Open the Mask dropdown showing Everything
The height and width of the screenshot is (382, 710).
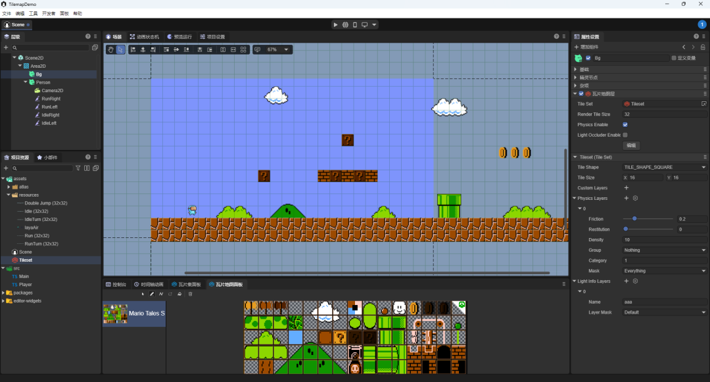[x=664, y=271]
